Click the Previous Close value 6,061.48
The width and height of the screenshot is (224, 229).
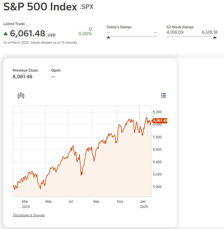pos(22,77)
